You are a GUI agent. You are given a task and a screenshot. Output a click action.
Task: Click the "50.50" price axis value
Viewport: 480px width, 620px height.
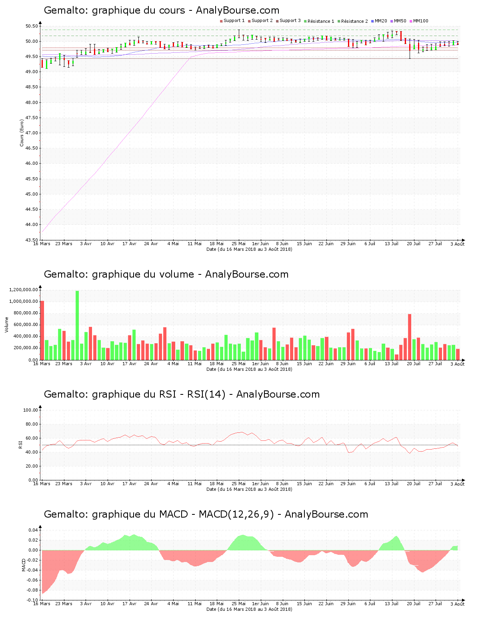tap(32, 26)
